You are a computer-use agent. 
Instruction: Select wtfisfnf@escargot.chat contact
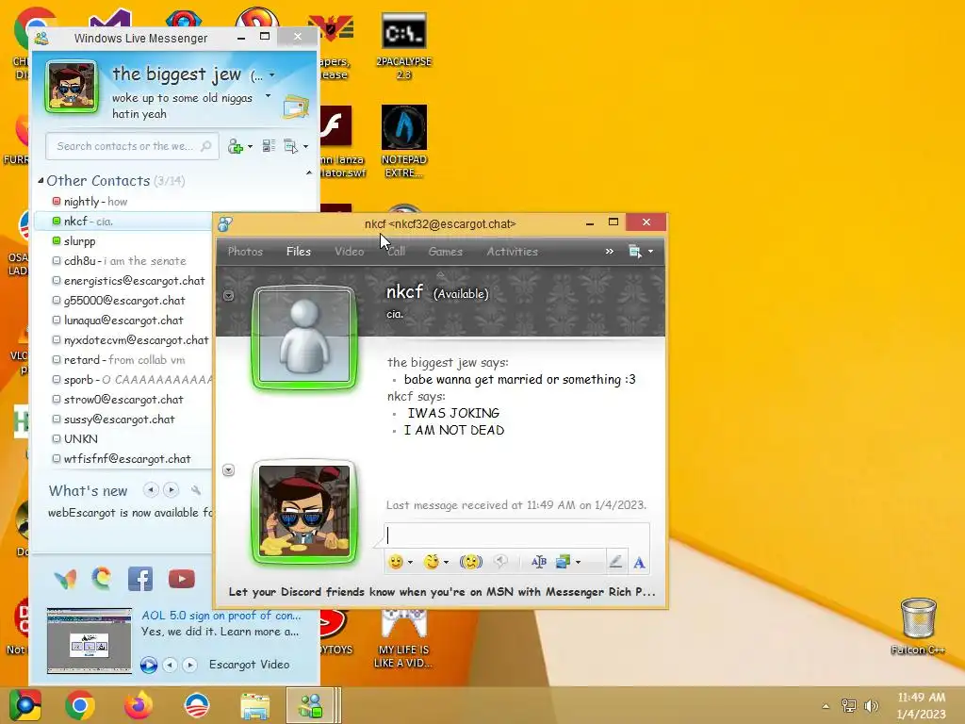point(123,459)
